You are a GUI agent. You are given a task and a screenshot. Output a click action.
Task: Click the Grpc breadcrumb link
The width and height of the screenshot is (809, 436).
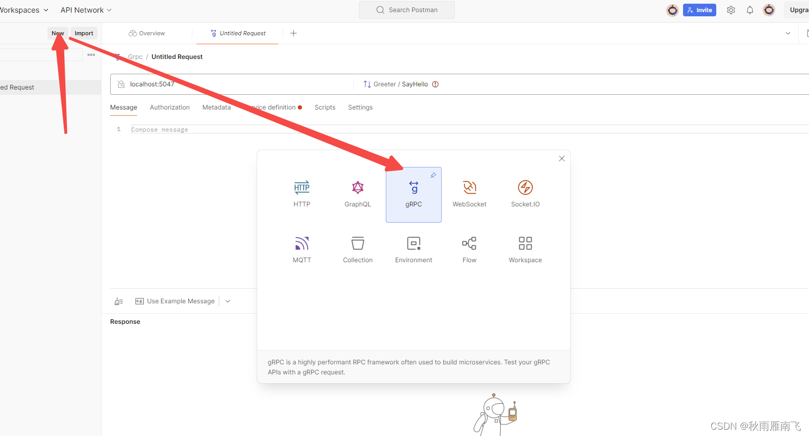click(x=135, y=57)
